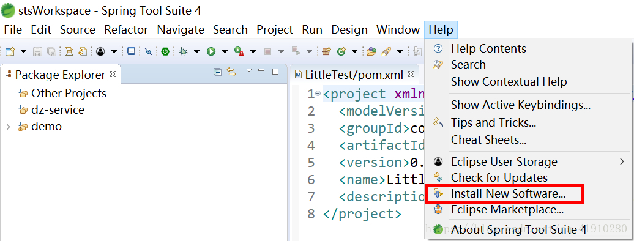Click the <version> tag on line 5
The width and height of the screenshot is (634, 241).
pyautogui.click(x=375, y=163)
